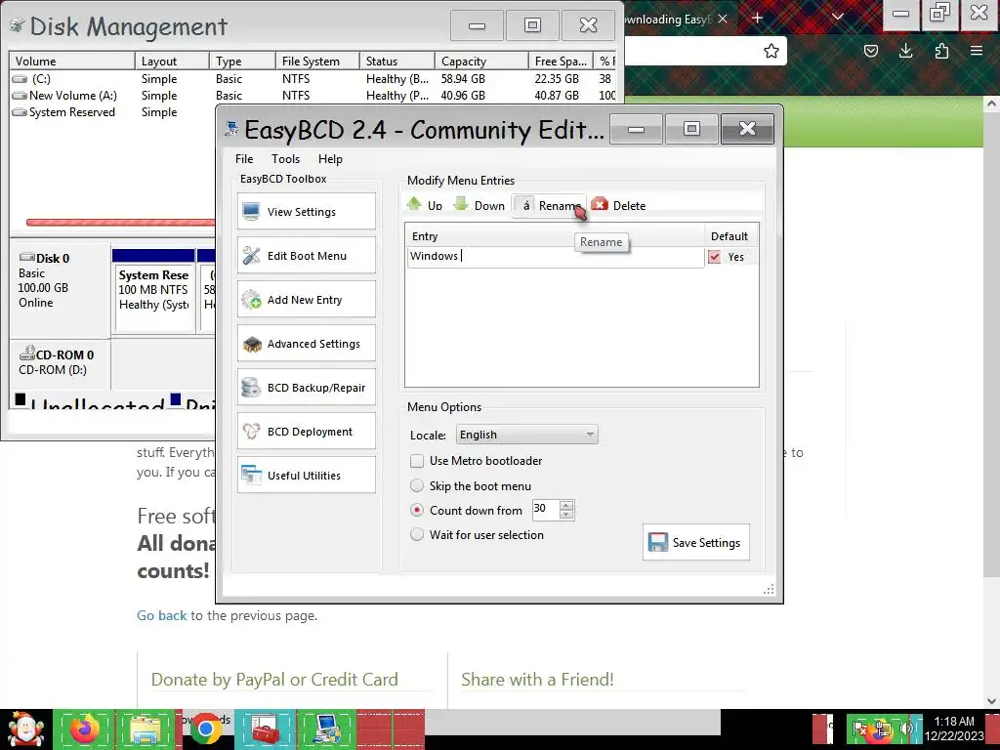
Task: Decrease the countdown seconds with down arrow
Action: [566, 514]
